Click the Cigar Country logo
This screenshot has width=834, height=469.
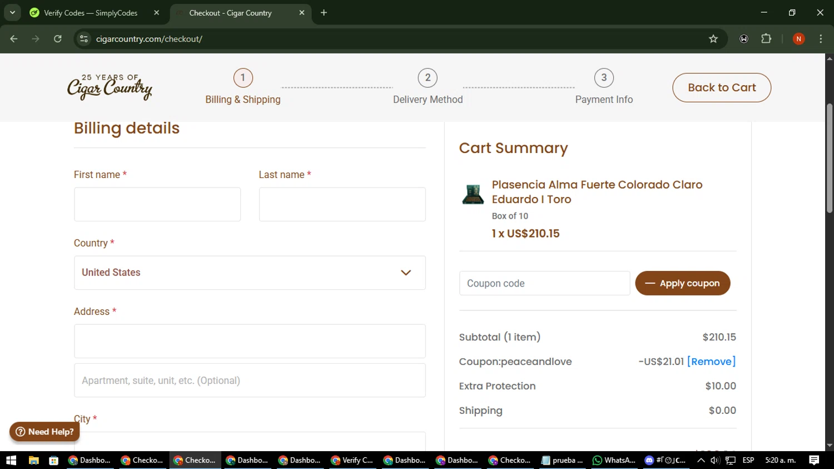coord(110,87)
